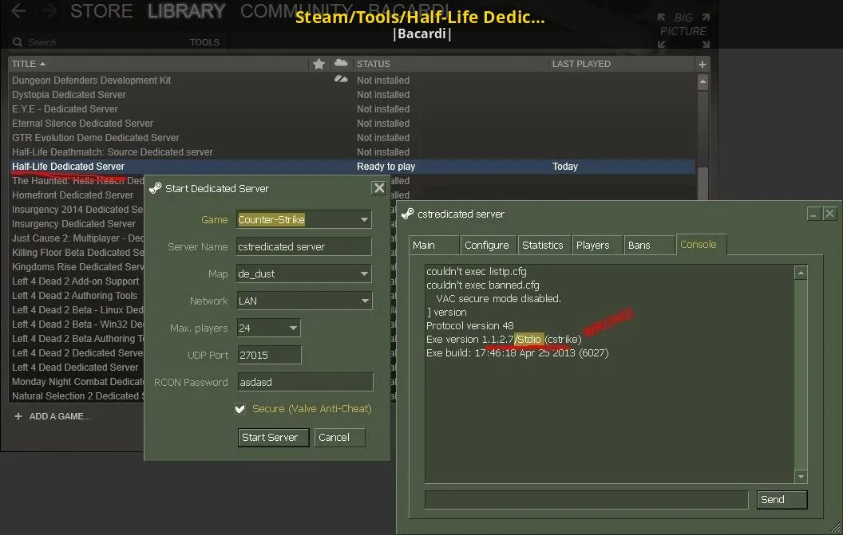Switch to the Main tab
843x535 pixels.
(433, 245)
